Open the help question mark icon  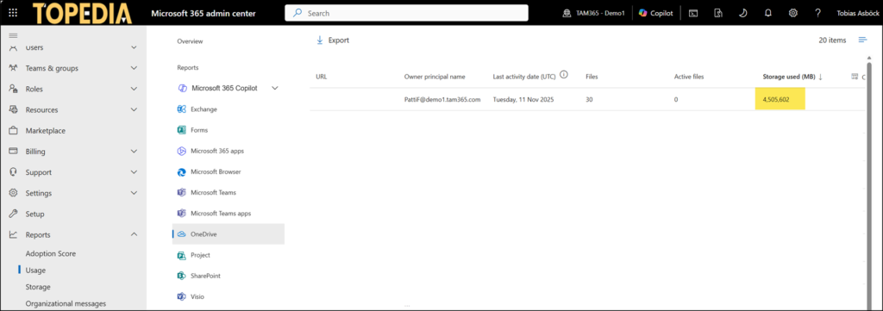coord(817,13)
